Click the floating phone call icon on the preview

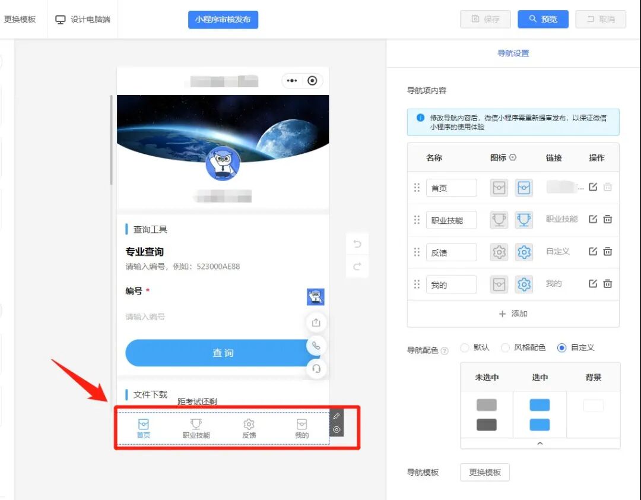316,346
